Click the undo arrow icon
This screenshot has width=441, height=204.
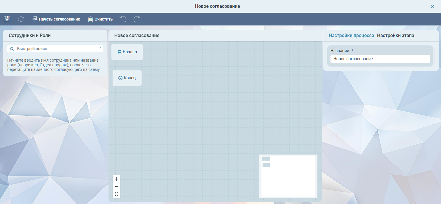coord(123,19)
